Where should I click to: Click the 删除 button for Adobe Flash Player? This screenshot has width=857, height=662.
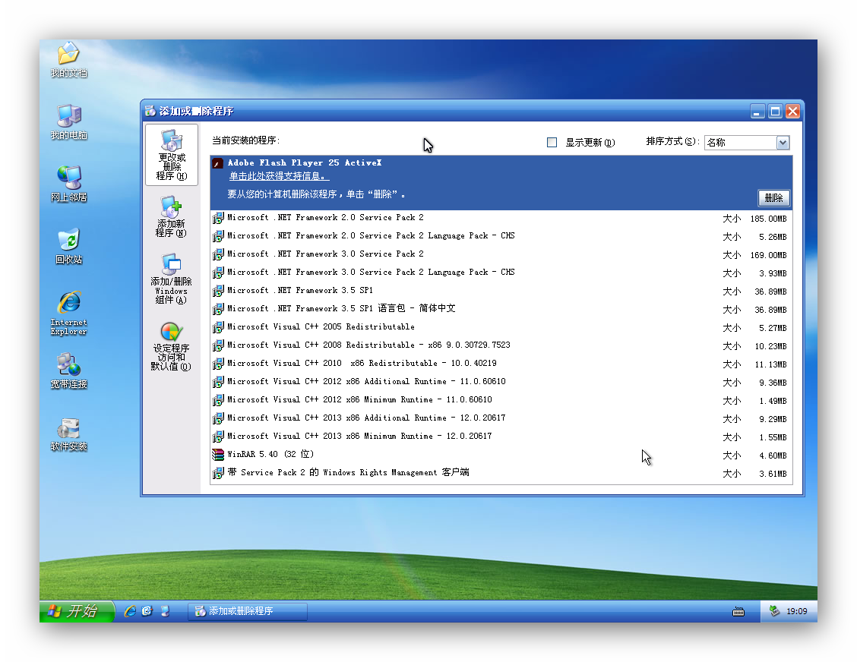pyautogui.click(x=773, y=197)
